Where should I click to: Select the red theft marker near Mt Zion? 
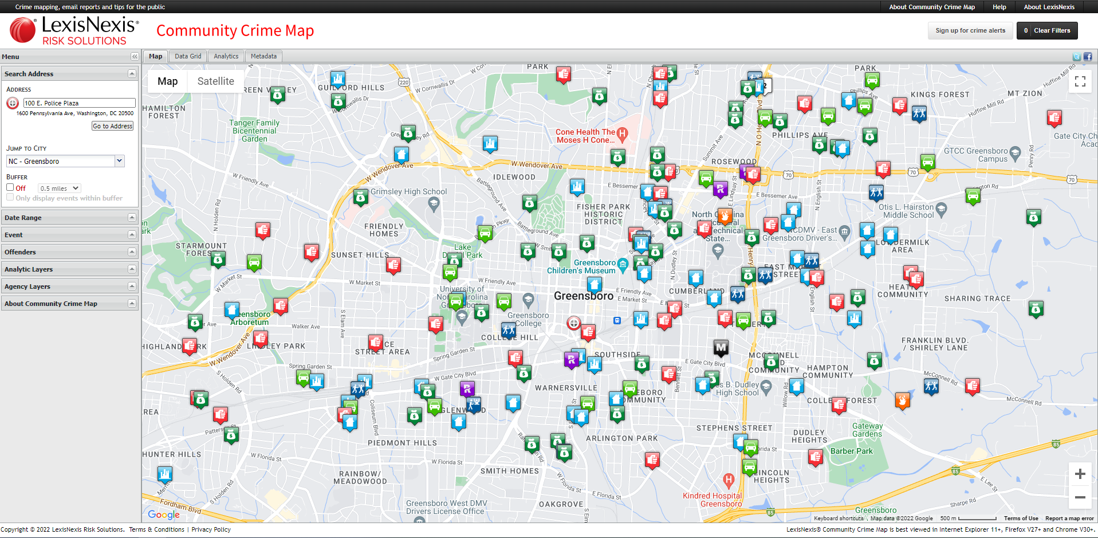tap(1054, 118)
